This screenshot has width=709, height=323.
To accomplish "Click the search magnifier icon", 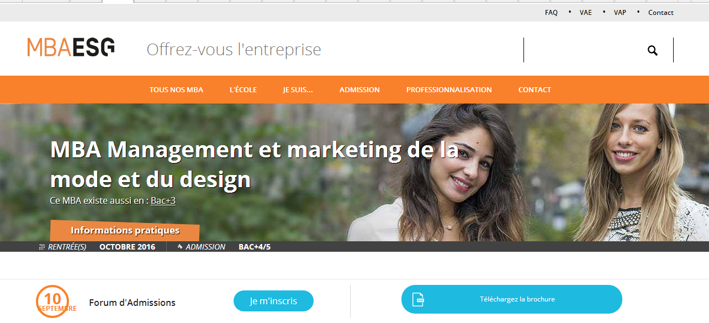I will (x=653, y=51).
